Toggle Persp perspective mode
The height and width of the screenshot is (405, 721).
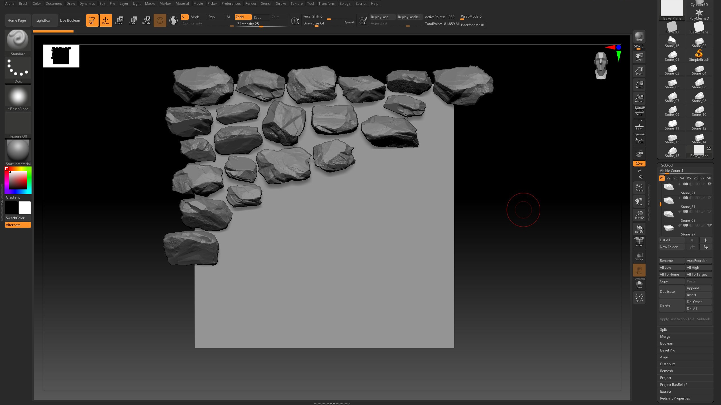click(639, 111)
